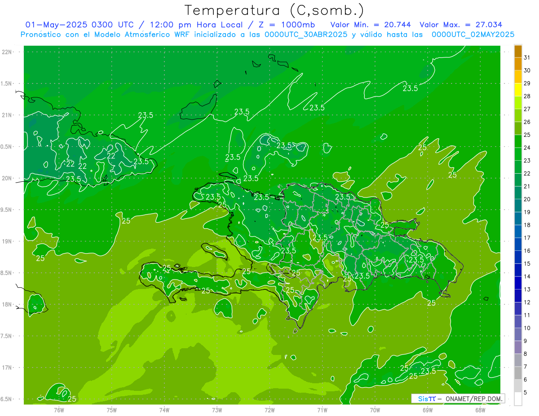539x416 pixels.
Task: Click the colorbar legend value 28
Action: (x=527, y=96)
